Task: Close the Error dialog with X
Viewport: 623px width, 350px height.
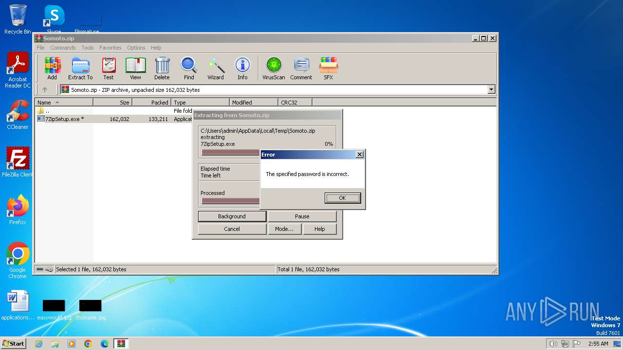Action: click(x=360, y=155)
